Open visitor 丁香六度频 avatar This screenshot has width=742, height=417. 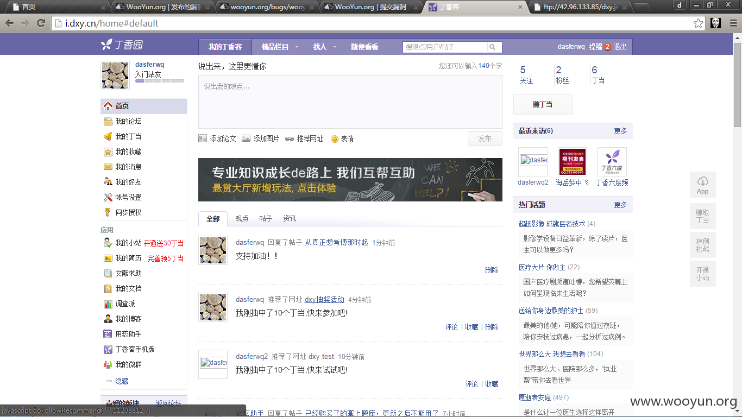pyautogui.click(x=612, y=162)
